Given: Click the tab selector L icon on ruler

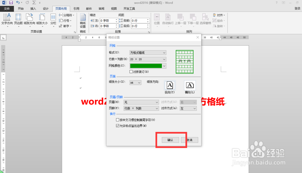Looking at the screenshot, I should 3,37.
